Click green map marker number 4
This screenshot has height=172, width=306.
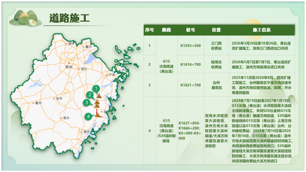click(88, 117)
